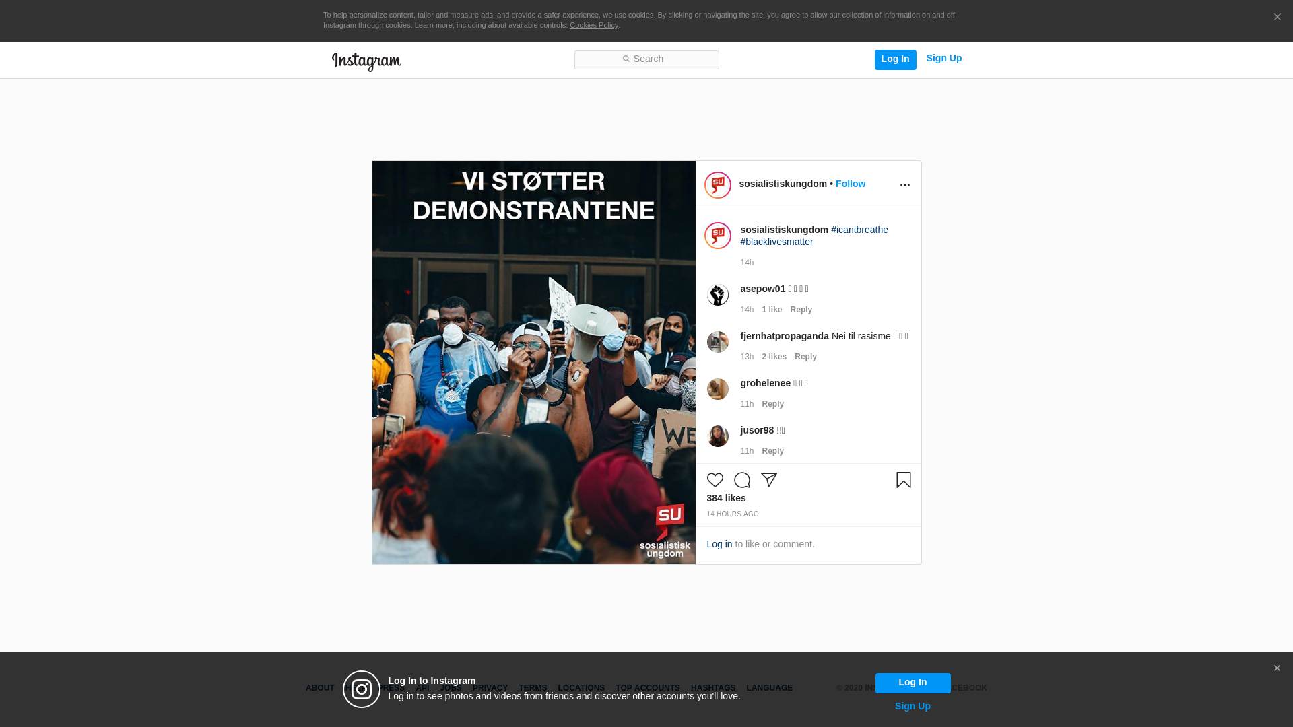Open the three-dot post options menu
This screenshot has height=727, width=1293.
[904, 185]
